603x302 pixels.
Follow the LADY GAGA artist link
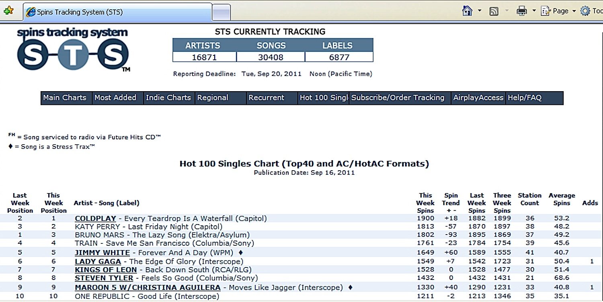pyautogui.click(x=98, y=261)
